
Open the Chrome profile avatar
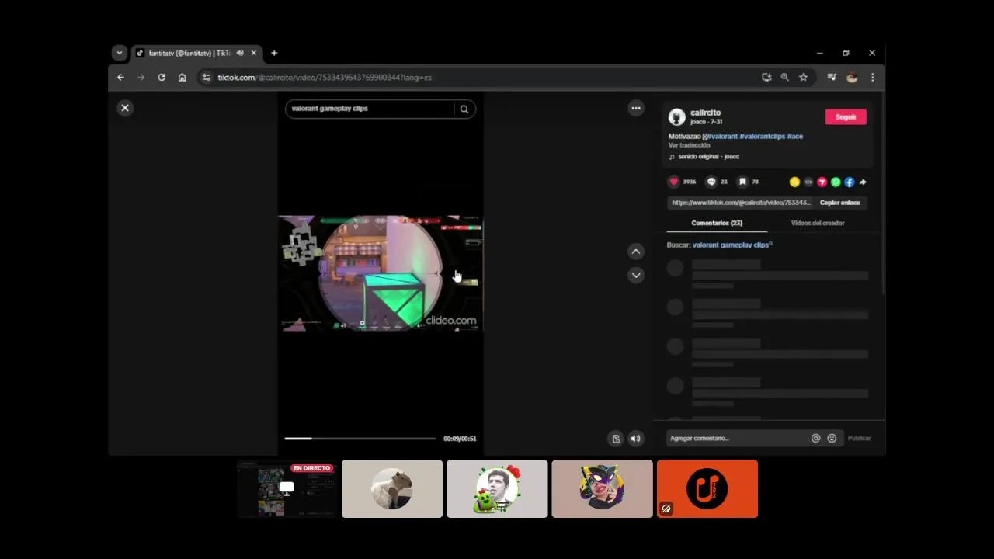pos(852,78)
